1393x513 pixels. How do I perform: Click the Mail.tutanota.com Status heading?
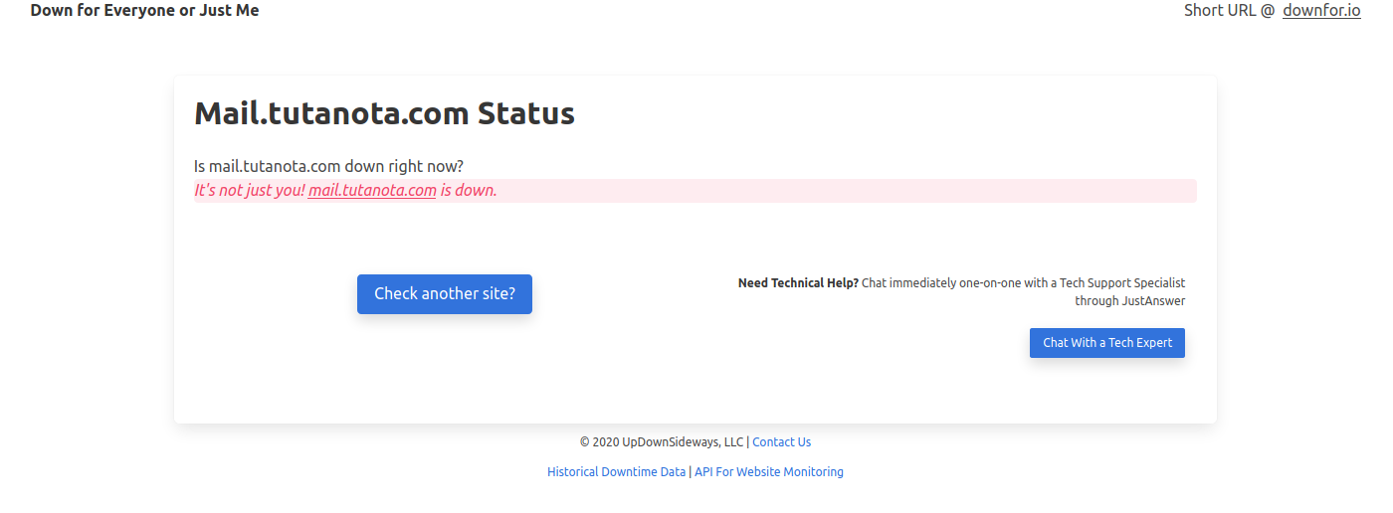click(x=384, y=113)
